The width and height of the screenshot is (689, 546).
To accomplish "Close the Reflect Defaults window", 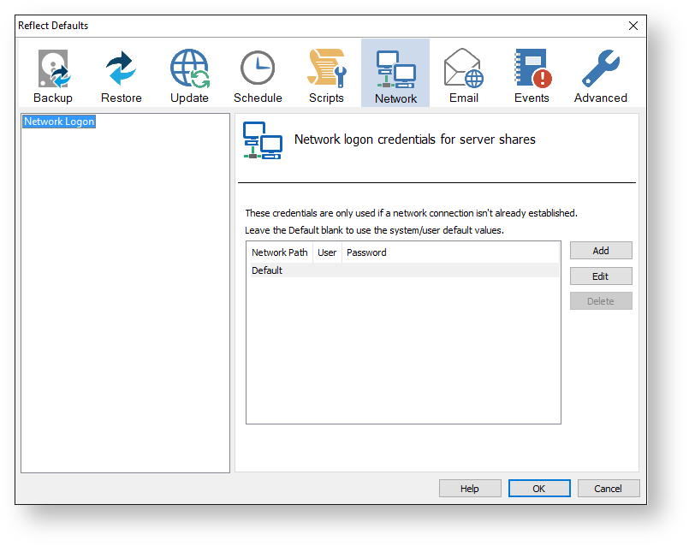I will pos(633,26).
